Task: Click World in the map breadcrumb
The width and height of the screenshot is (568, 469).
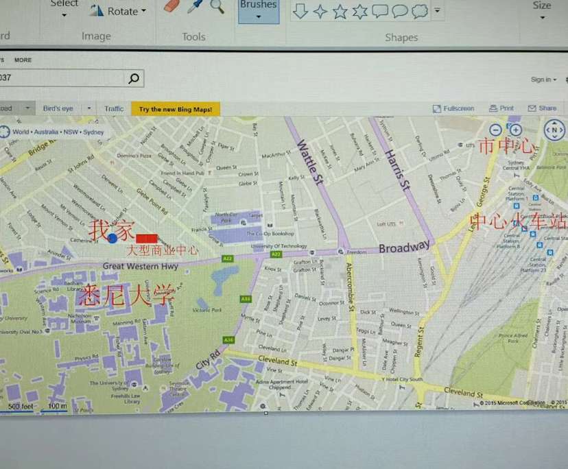Action: point(21,132)
